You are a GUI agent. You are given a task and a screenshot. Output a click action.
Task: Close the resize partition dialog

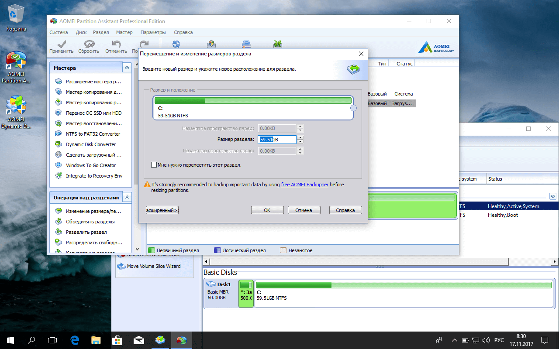point(361,54)
